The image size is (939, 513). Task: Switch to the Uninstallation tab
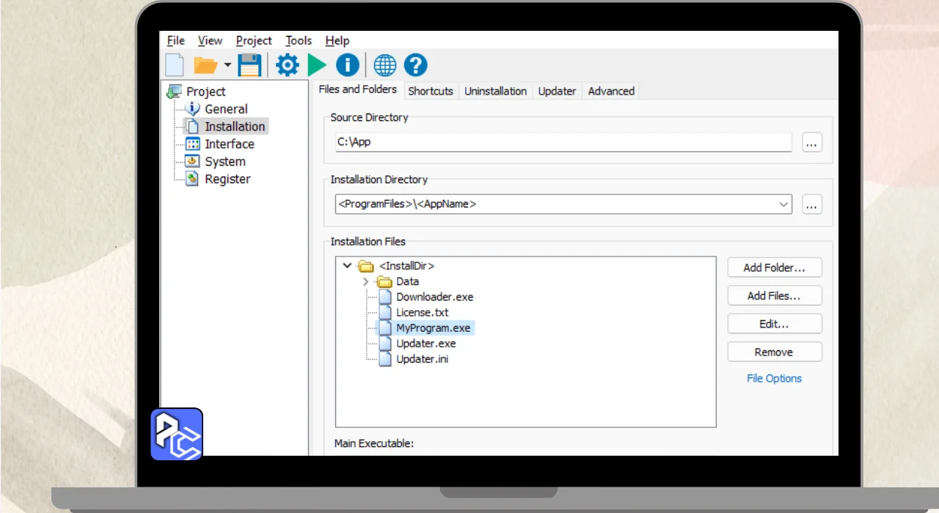point(495,91)
